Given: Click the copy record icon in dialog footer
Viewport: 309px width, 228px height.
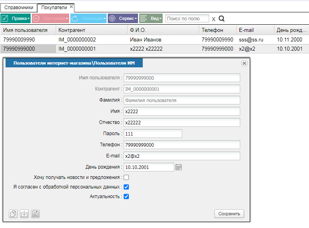Looking at the screenshot, I should [x=13, y=214].
